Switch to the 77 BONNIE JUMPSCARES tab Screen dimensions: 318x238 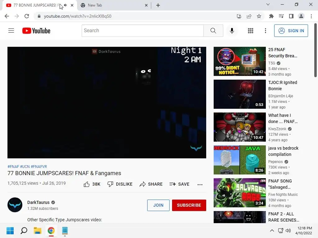(x=39, y=5)
